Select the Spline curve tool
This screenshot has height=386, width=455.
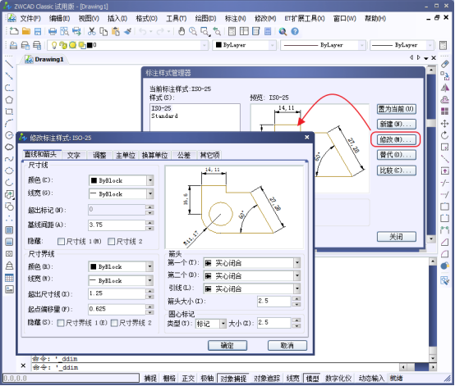coord(9,159)
